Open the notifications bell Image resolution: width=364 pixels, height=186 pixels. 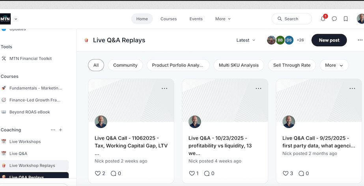[323, 19]
